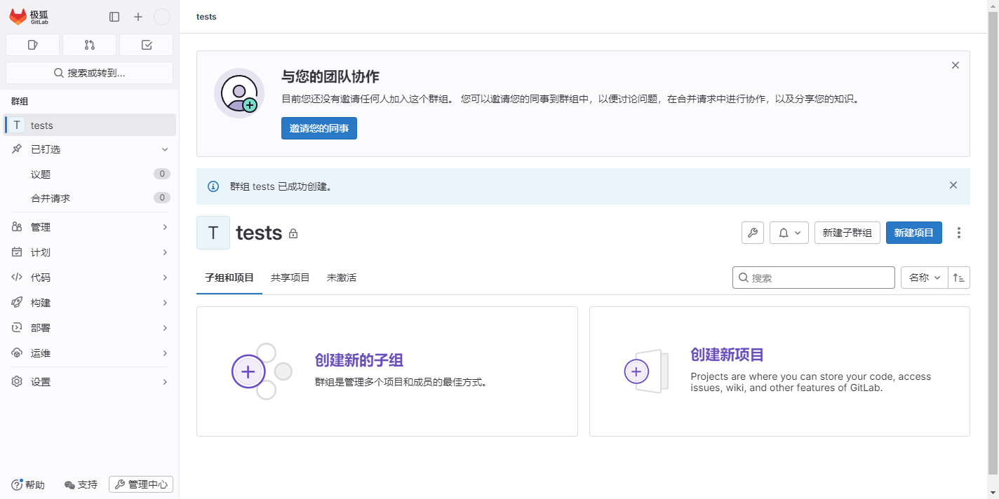The height and width of the screenshot is (499, 999).
Task: Close the group created success alert
Action: click(x=953, y=186)
